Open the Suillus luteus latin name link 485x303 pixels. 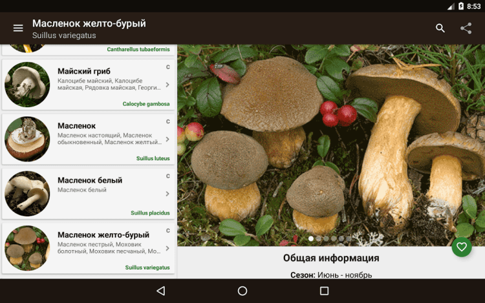[153, 158]
